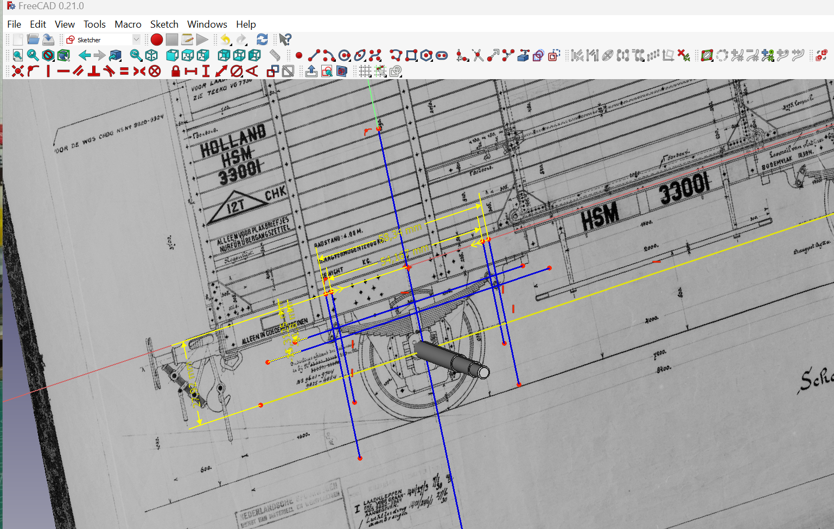Open the Edit menu
Image resolution: width=834 pixels, height=529 pixels.
[x=38, y=24]
